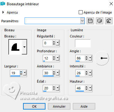Open the Biseau shape dropdown arrow

pos(24,47)
